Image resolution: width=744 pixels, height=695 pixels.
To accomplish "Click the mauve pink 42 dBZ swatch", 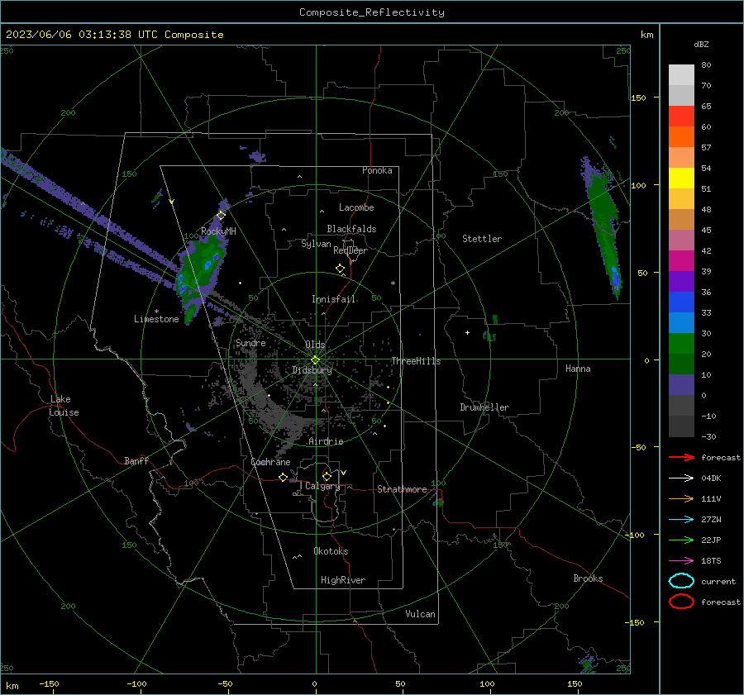I will click(x=681, y=240).
